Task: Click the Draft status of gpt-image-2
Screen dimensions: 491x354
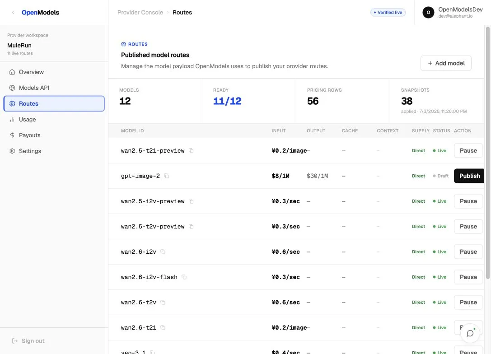Action: pyautogui.click(x=441, y=176)
